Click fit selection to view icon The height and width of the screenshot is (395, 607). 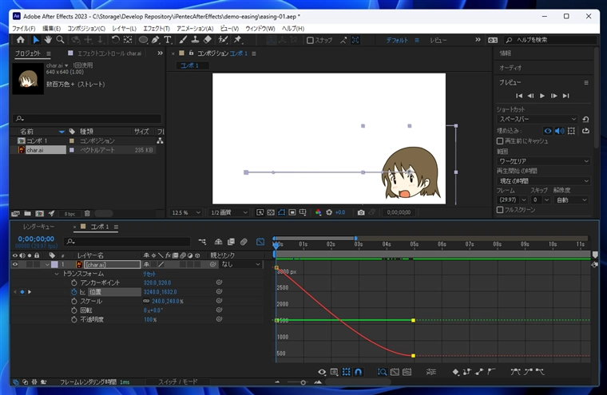(395, 372)
